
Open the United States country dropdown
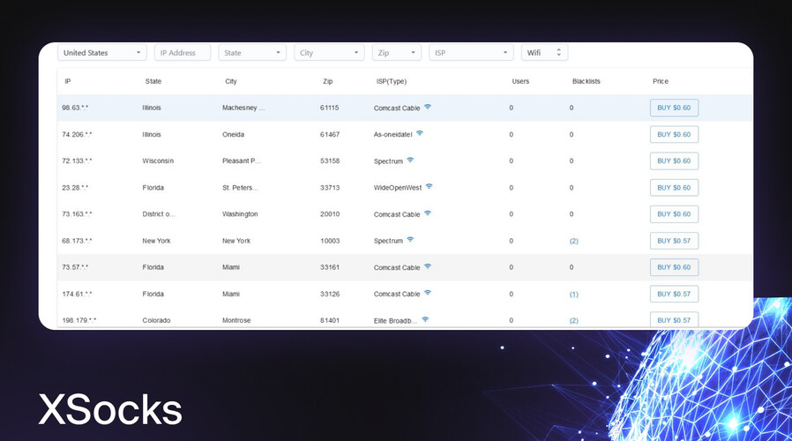[101, 53]
